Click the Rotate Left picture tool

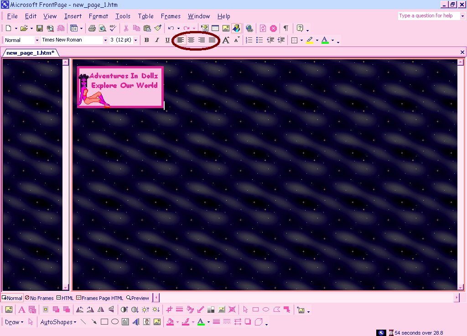point(79,310)
